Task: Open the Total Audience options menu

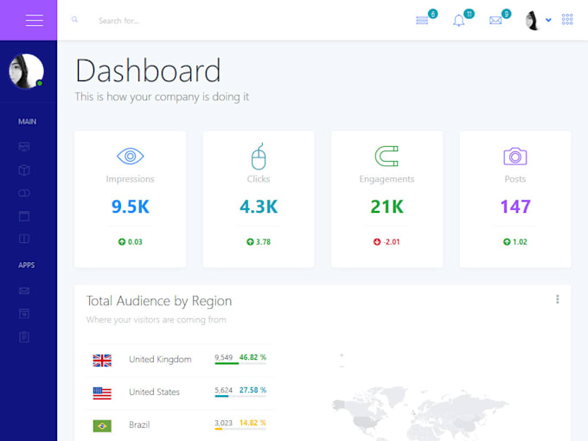Action: 557,299
